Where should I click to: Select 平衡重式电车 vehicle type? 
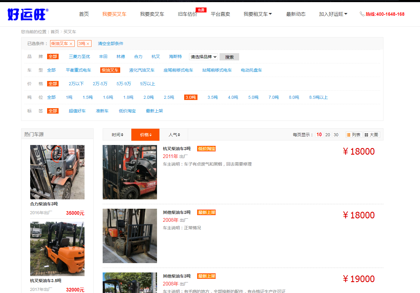79,70
